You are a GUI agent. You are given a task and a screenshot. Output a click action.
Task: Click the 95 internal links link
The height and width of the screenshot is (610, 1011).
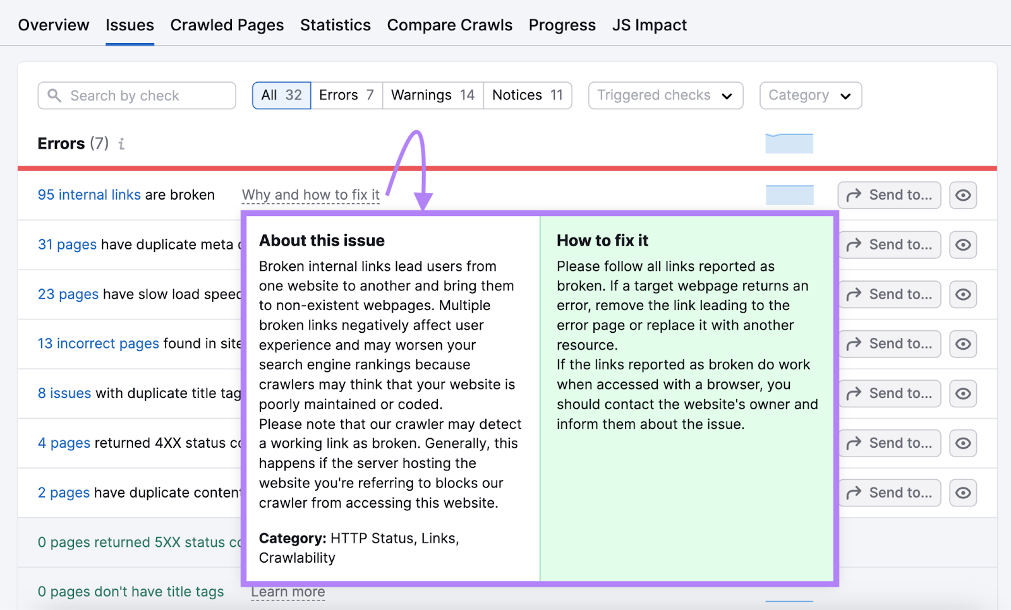88,194
